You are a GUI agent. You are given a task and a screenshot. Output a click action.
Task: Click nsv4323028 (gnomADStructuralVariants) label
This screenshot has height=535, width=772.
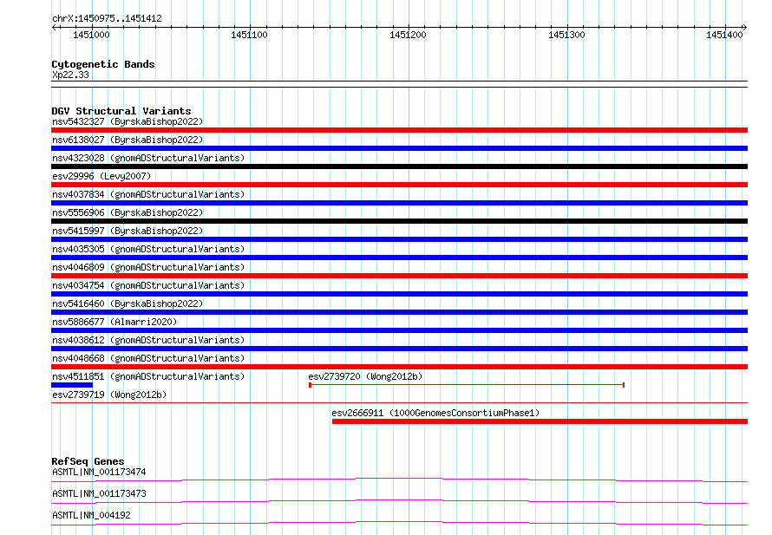pos(148,158)
